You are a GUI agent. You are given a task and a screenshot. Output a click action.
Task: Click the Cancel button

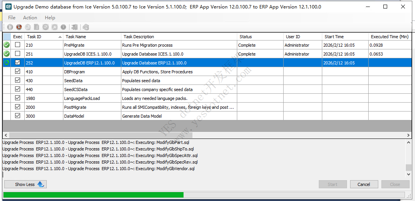click(x=364, y=184)
